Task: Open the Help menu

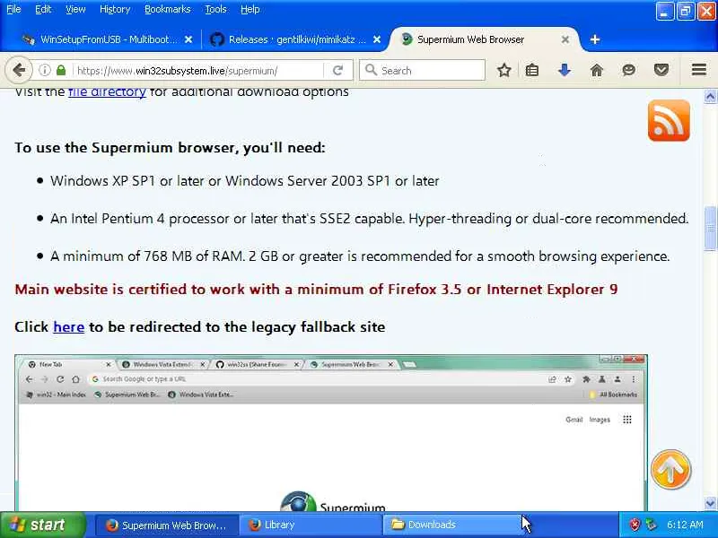Action: point(250,9)
